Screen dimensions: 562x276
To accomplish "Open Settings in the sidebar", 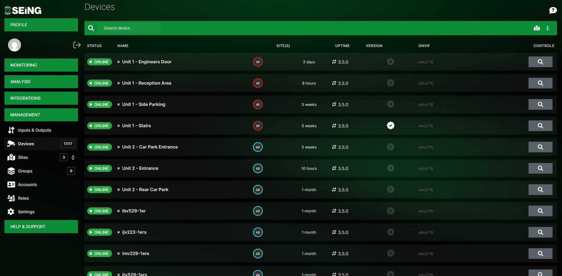I will coord(41,212).
